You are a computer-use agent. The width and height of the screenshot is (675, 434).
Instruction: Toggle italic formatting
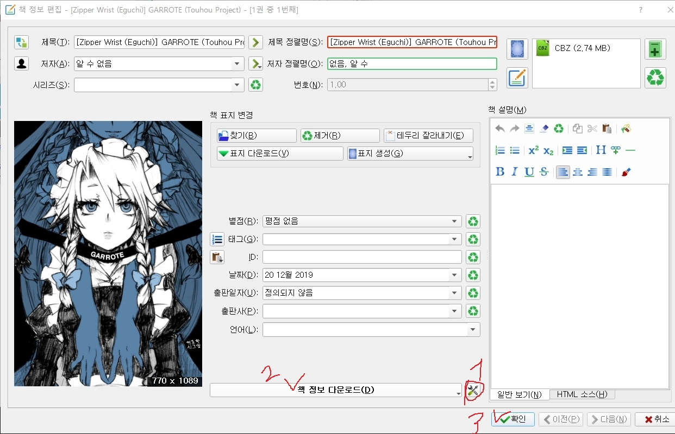tap(515, 172)
